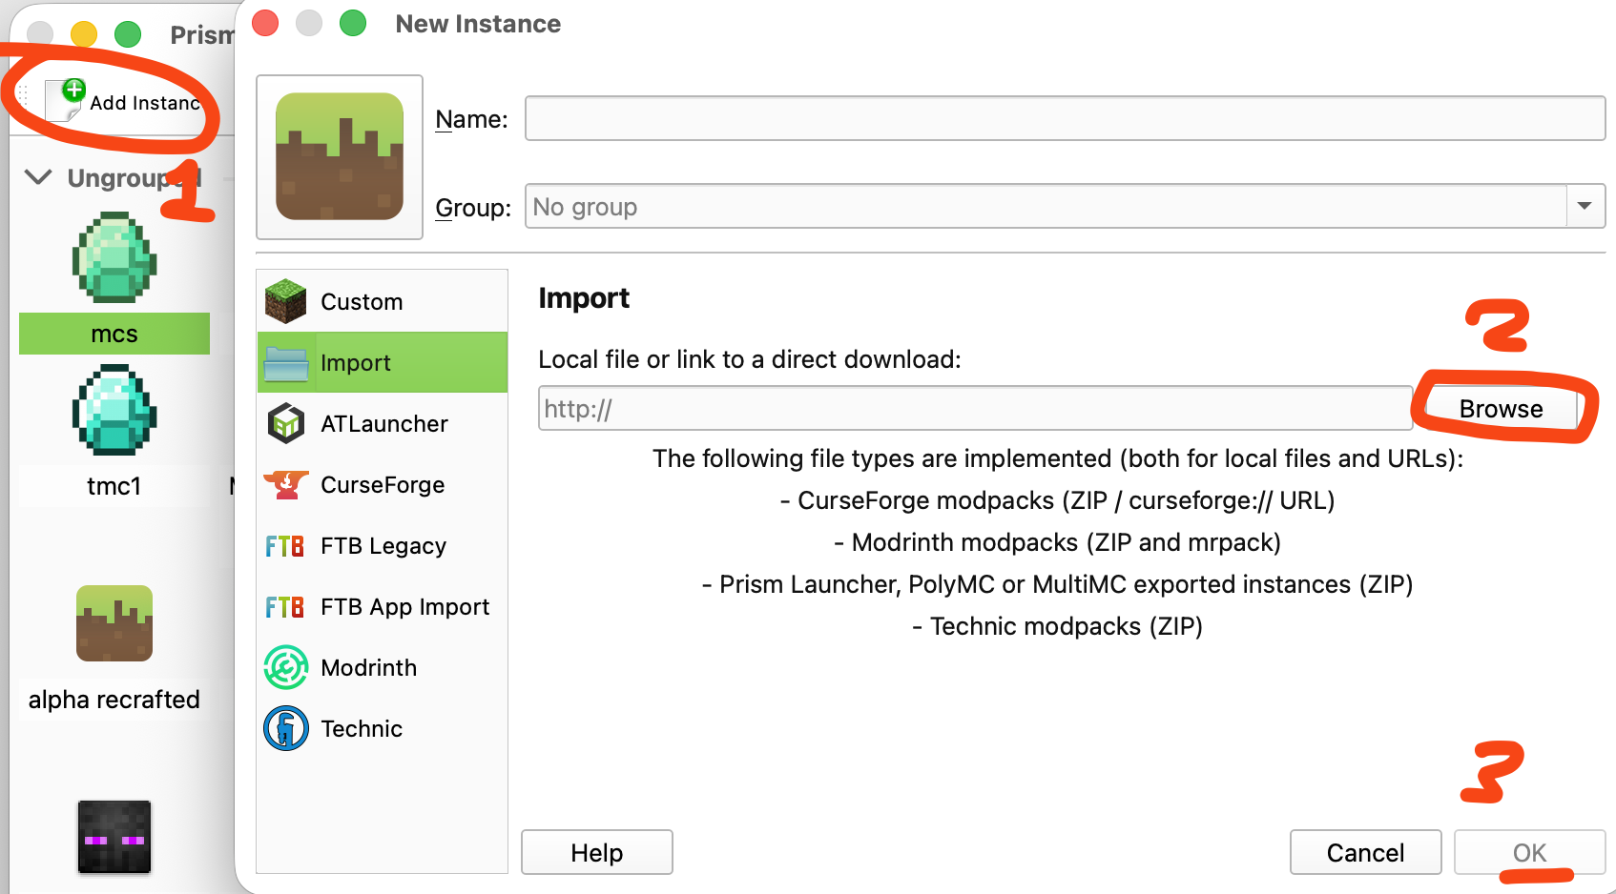Collapse the Ungrouped instances chevron
Viewport: 1616px width, 894px height.
(x=38, y=177)
